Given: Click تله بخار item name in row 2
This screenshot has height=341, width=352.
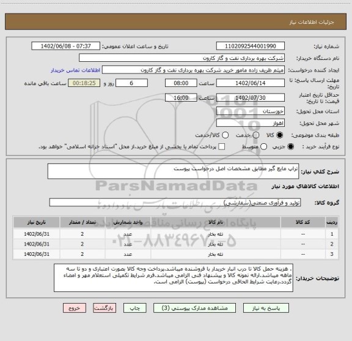Looking at the screenshot, I should tap(216, 244).
